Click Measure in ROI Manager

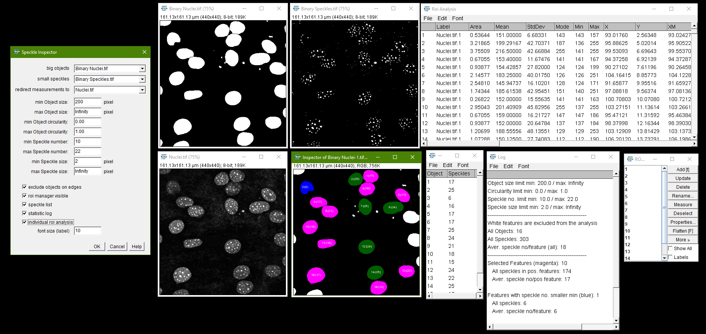(683, 205)
